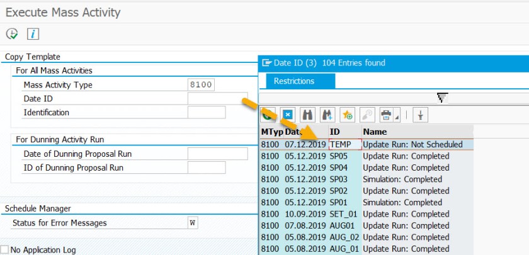Viewport: 529px width, 255px height.
Task: Open the Information icon in toolbar
Action: pyautogui.click(x=33, y=34)
